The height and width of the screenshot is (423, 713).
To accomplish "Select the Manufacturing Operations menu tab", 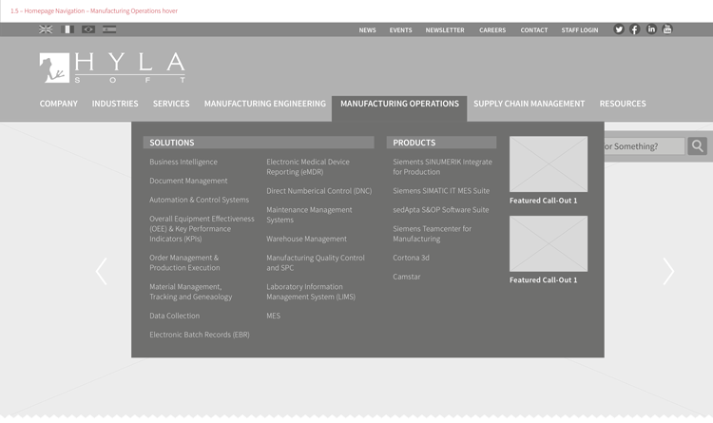I will click(399, 108).
